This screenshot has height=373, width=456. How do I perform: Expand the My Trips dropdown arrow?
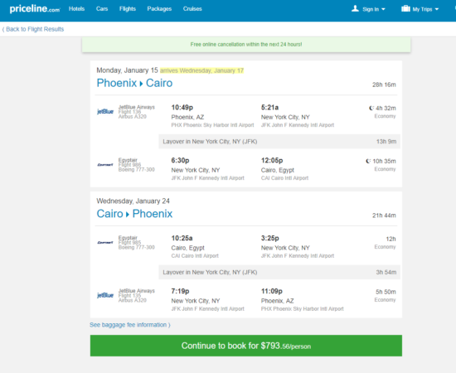[x=437, y=9]
